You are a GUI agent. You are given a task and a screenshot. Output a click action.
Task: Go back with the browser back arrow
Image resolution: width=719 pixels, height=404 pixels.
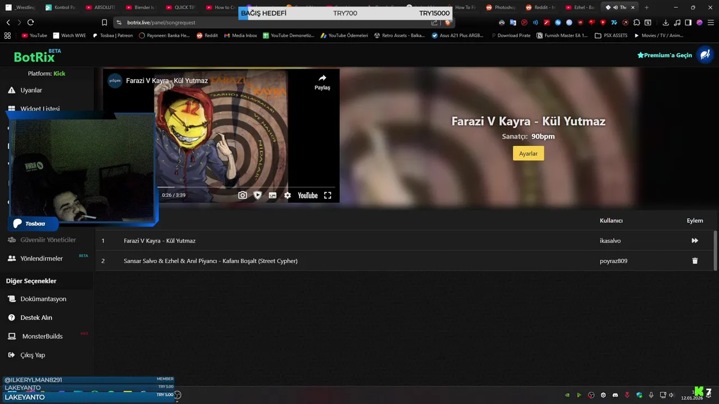pyautogui.click(x=8, y=22)
